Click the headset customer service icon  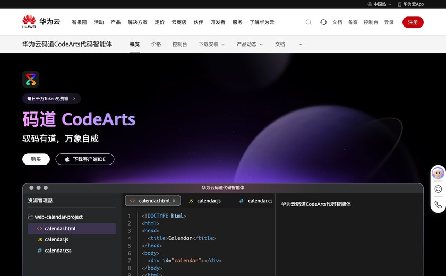pos(323,22)
